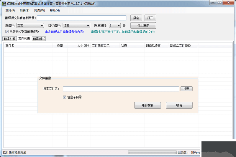Click 软件版本检测完成 status text
The width and height of the screenshot is (236, 157).
tap(14, 153)
